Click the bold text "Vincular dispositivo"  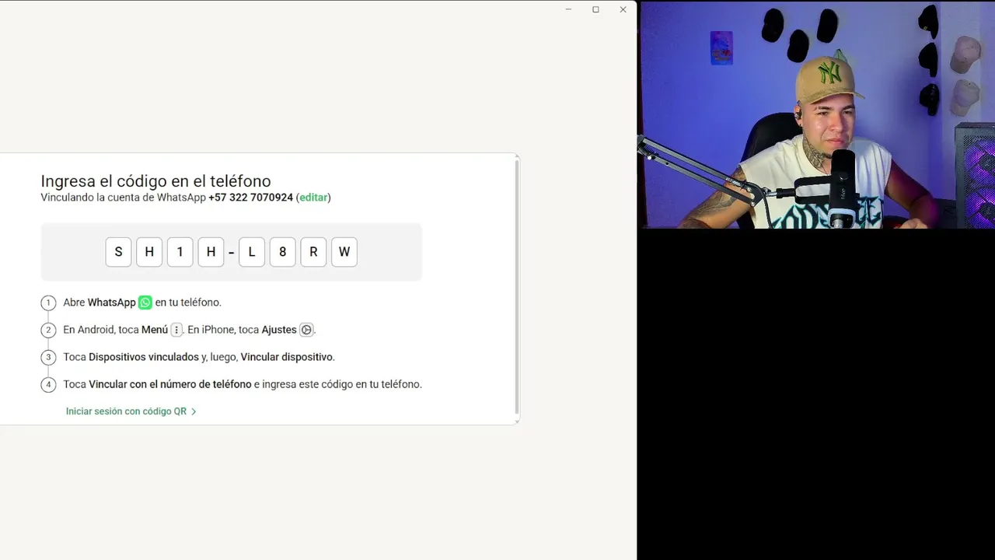287,357
